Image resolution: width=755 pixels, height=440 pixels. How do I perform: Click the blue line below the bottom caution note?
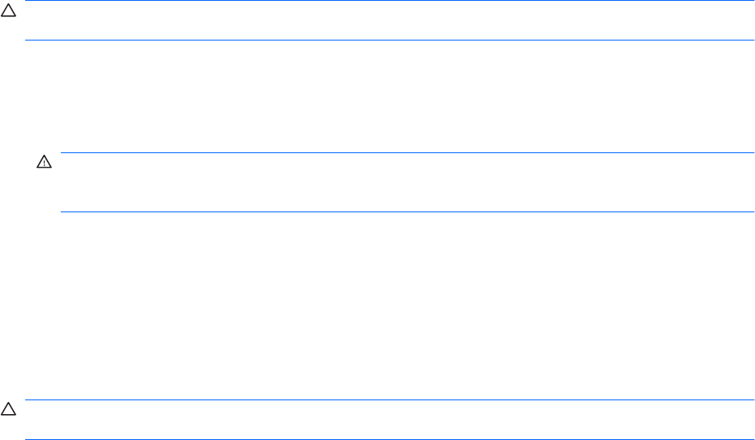coord(389,439)
